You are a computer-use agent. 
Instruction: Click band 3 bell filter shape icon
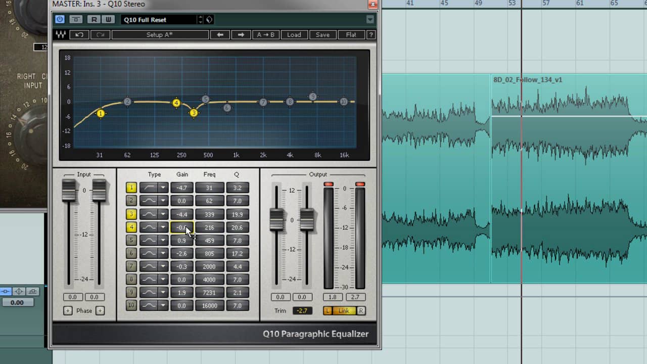point(149,214)
